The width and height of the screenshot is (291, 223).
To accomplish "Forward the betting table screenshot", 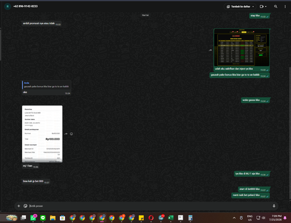I will (x=210, y=50).
